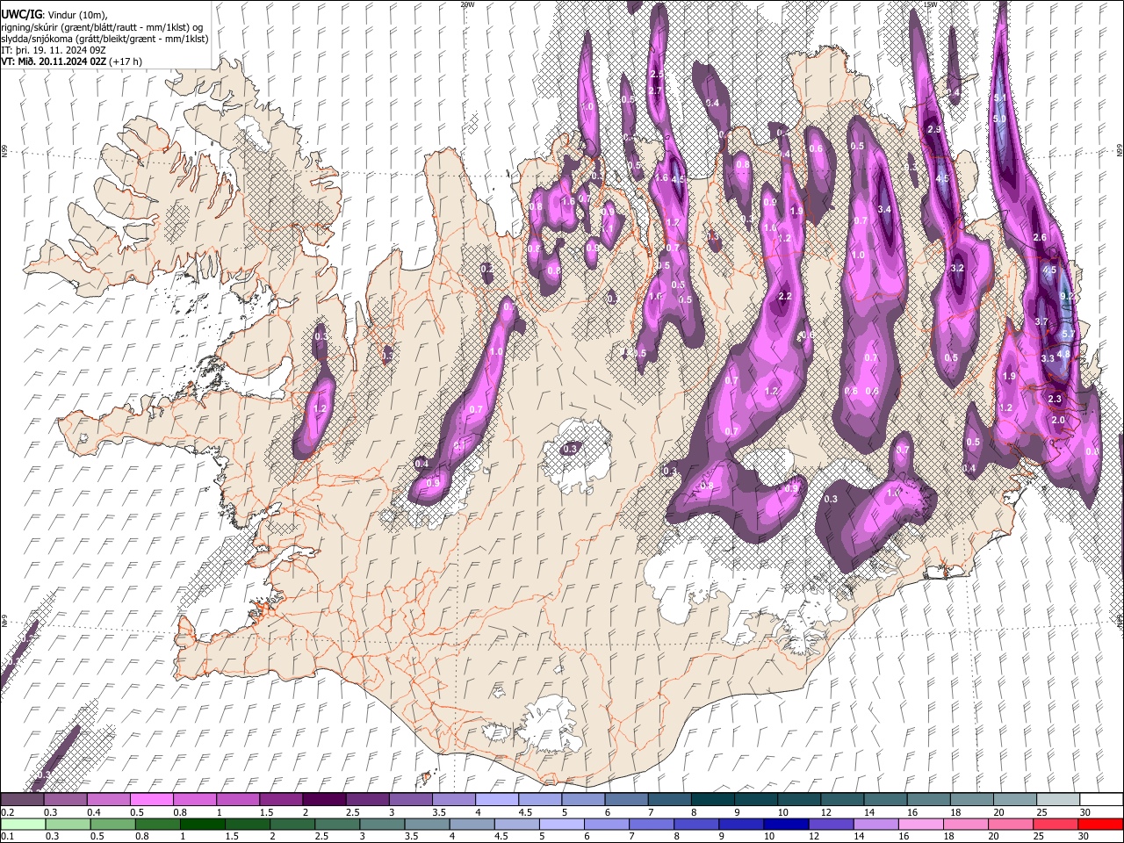The width and height of the screenshot is (1124, 843).
Task: Click the '2.2' snowfall value in central north
Action: pos(785,297)
